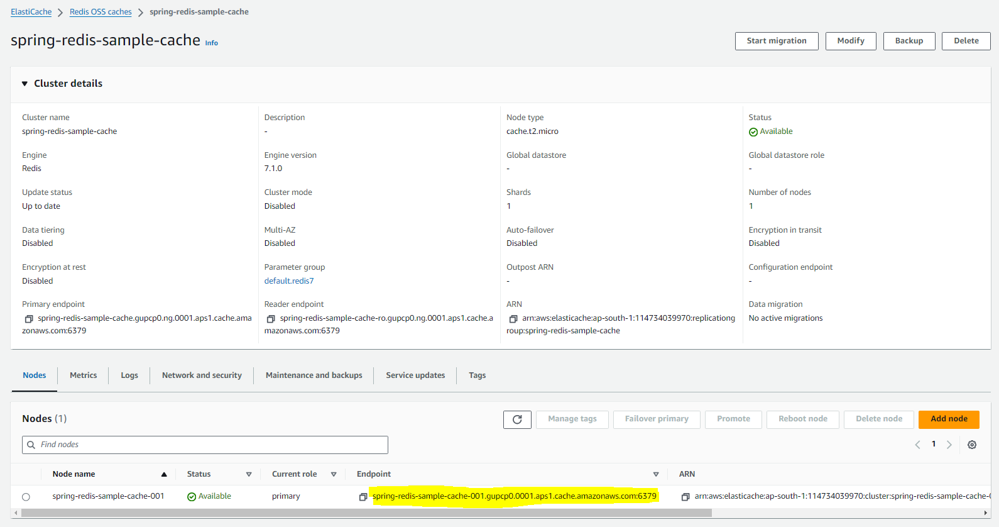Click the engine version 7.1.0 value
Screen dimensions: 999x527
click(273, 169)
